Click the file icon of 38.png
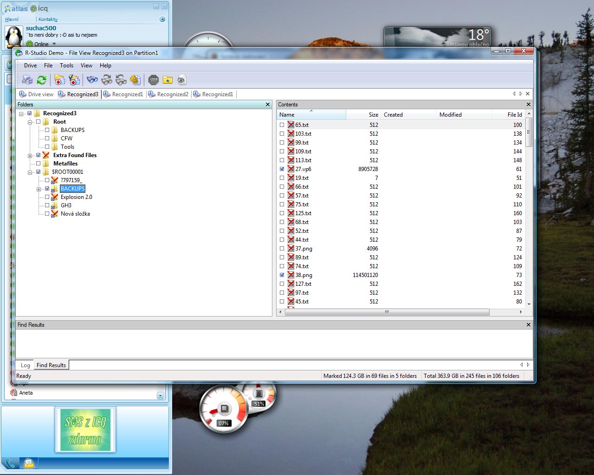This screenshot has width=594, height=475. click(291, 275)
